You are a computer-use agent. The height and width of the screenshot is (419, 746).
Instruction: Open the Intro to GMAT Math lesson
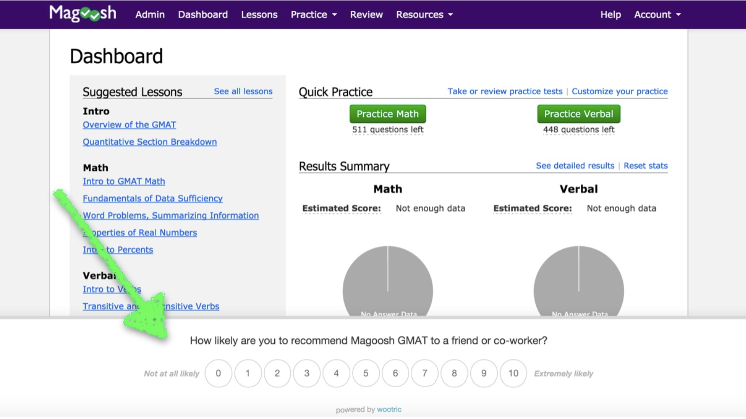pyautogui.click(x=124, y=182)
